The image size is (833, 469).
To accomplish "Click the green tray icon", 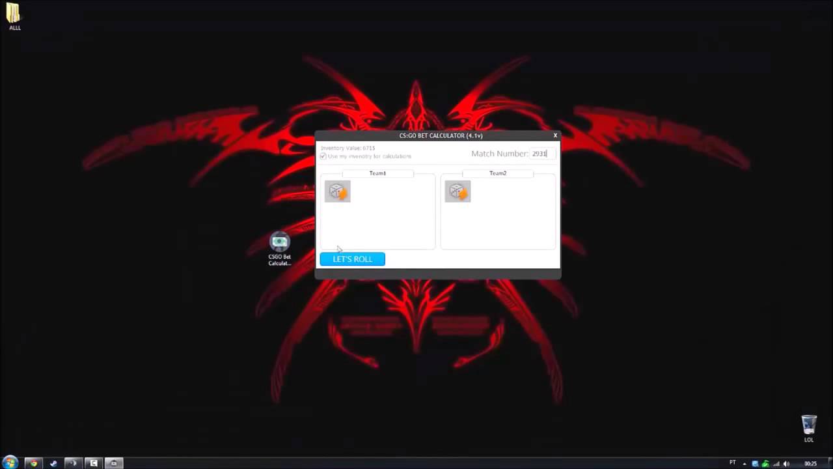I will coord(765,464).
